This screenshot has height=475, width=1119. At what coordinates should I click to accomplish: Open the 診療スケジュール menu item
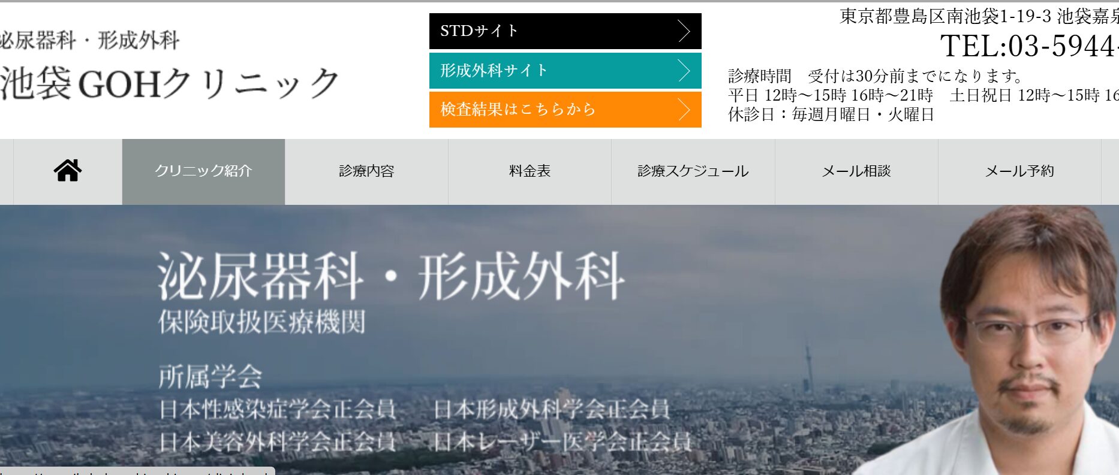click(693, 171)
